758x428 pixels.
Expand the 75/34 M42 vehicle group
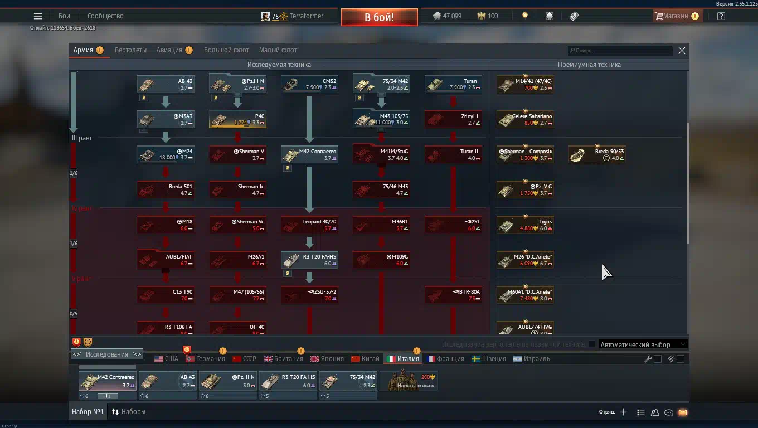pyautogui.click(x=381, y=84)
